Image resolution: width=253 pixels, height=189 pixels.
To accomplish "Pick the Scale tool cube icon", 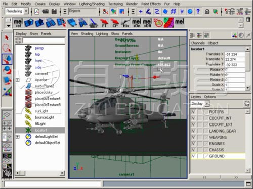I will click(7, 80).
